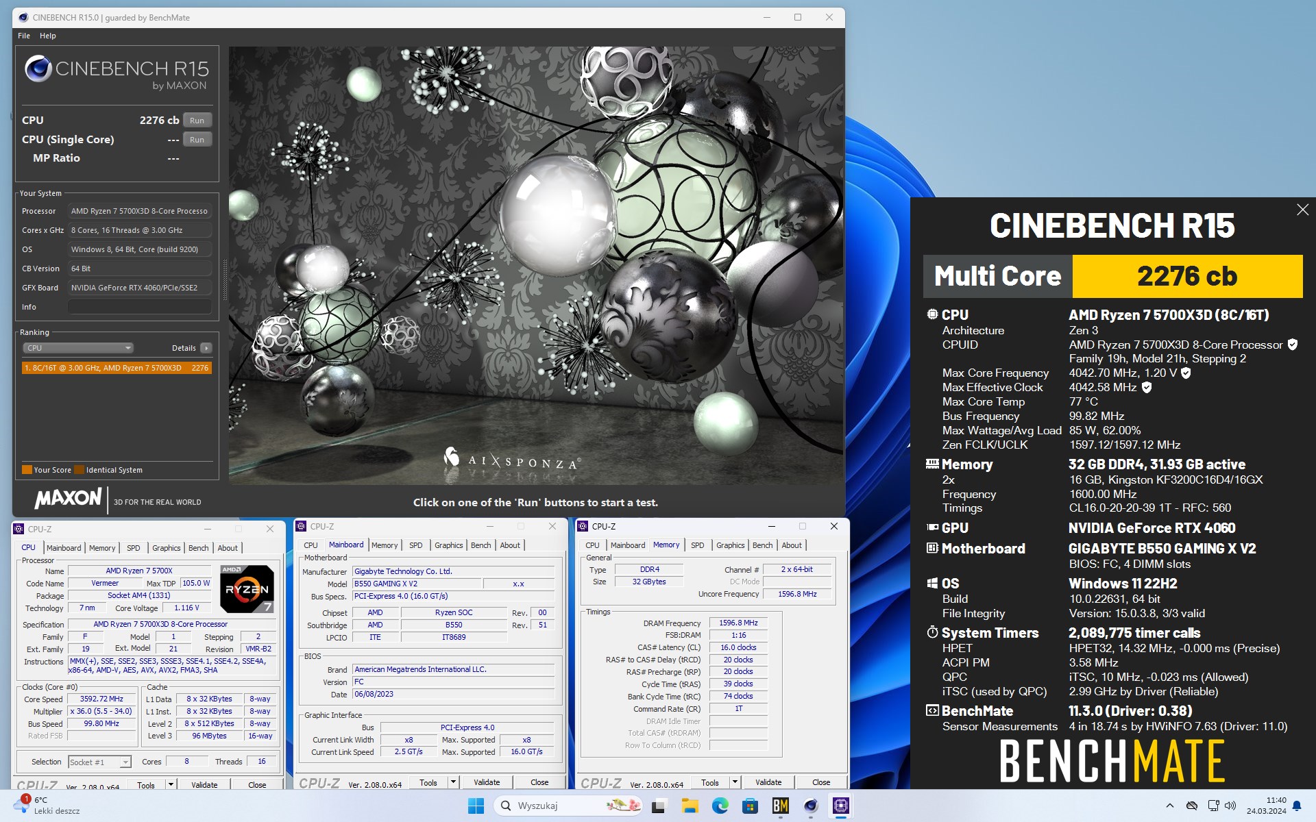Open the cloud sync tray icon
This screenshot has width=1316, height=822.
(1192, 806)
